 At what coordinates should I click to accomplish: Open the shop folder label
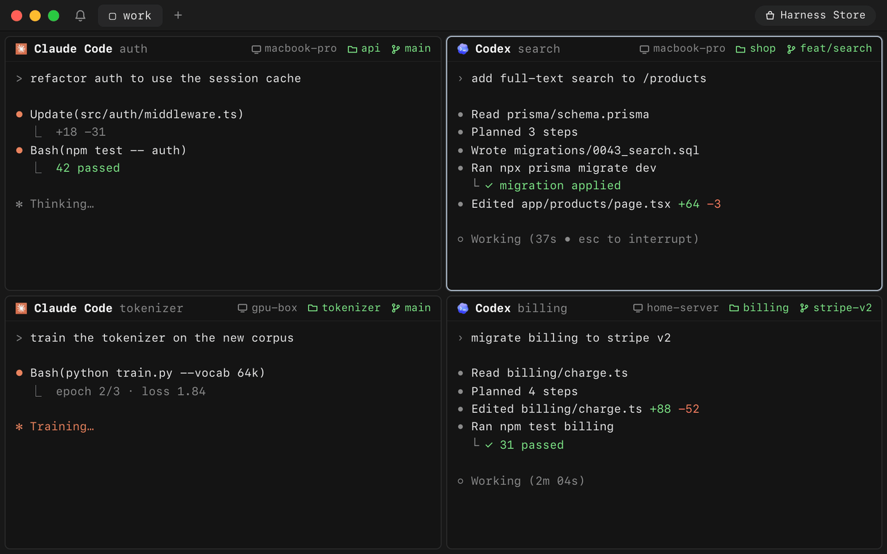point(756,48)
